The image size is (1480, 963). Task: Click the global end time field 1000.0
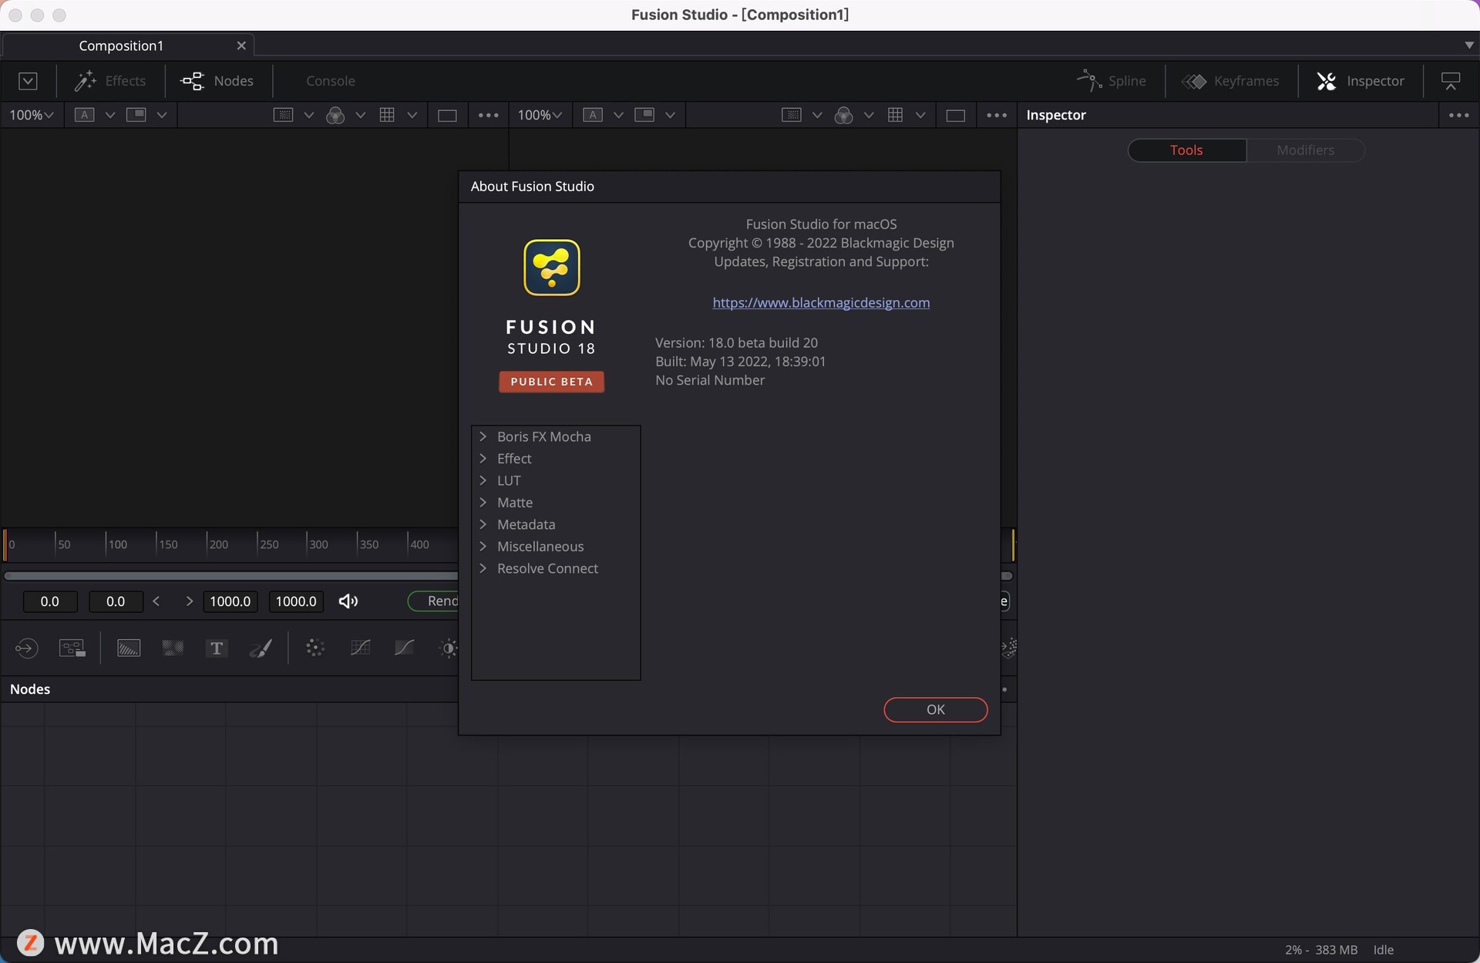(x=296, y=601)
